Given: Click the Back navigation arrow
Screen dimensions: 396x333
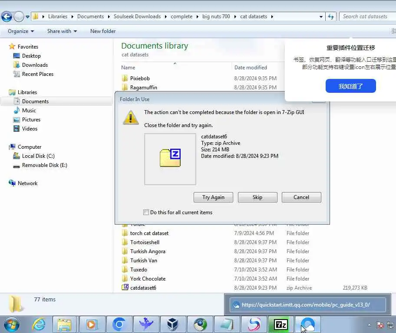Looking at the screenshot, I should (7, 16).
